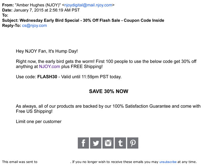
Task: Open the Tumblr icon
Action: [x=120, y=143]
